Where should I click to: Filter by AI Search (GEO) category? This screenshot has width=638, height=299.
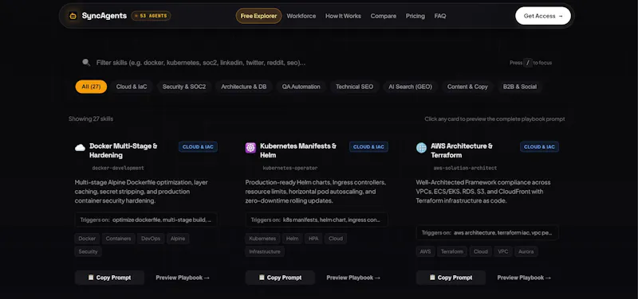point(410,87)
